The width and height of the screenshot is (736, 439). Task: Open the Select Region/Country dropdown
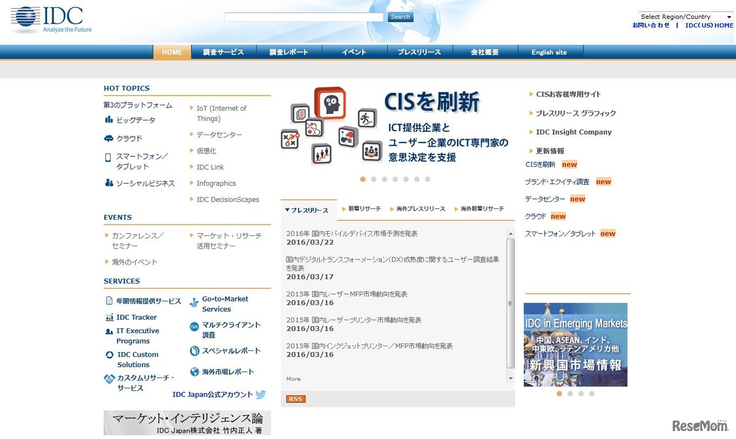click(x=684, y=16)
